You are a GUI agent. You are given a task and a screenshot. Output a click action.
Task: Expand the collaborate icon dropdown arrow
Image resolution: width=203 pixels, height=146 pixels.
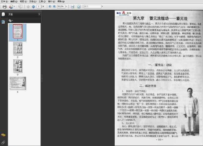(x=14, y=6)
